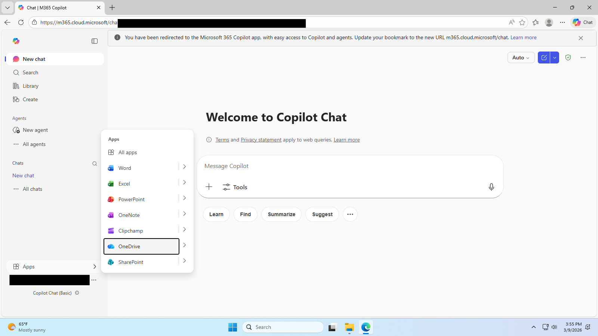Click the Copilot logo in sidebar
The image size is (598, 336).
point(16,41)
